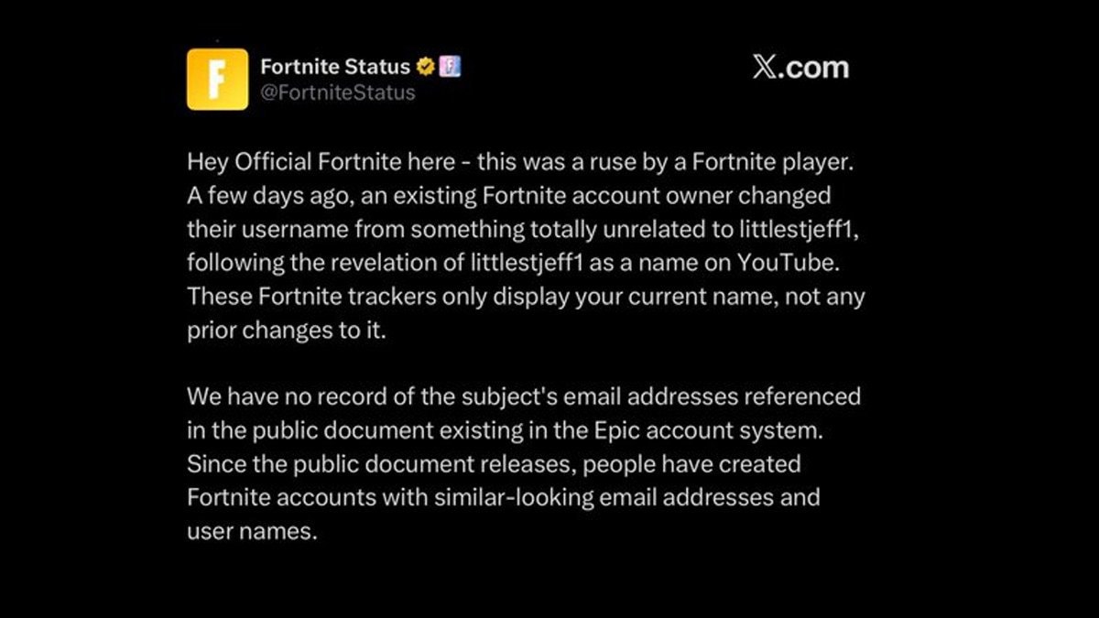Click the line starting "We have no record"
This screenshot has height=618, width=1099.
click(524, 397)
